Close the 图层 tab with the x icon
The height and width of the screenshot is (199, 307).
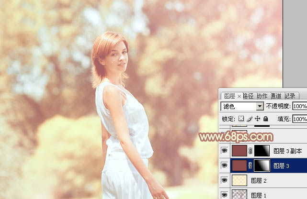239,96
